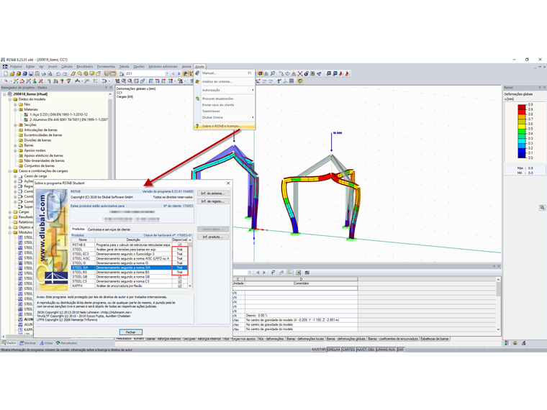Click the warning triangle icon in top toolbar
This screenshot has width=547, height=410.
tap(294, 73)
